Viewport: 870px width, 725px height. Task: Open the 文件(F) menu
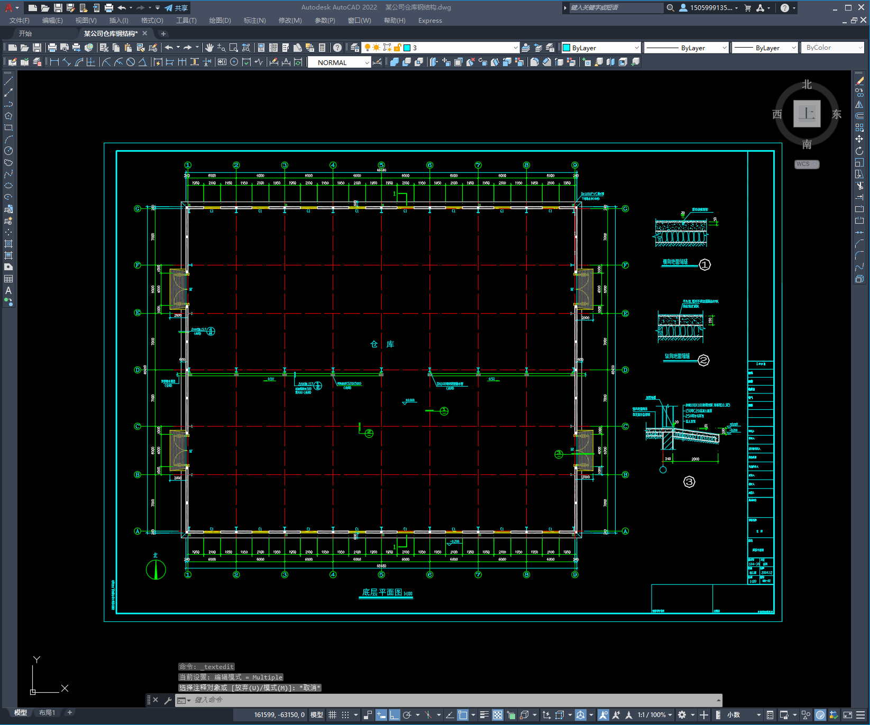pos(20,21)
